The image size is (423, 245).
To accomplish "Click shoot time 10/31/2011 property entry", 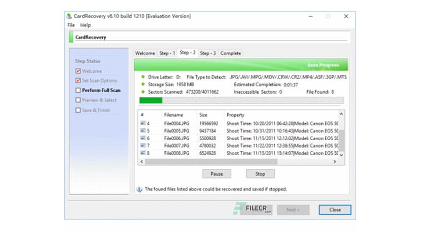I will pos(282,131).
